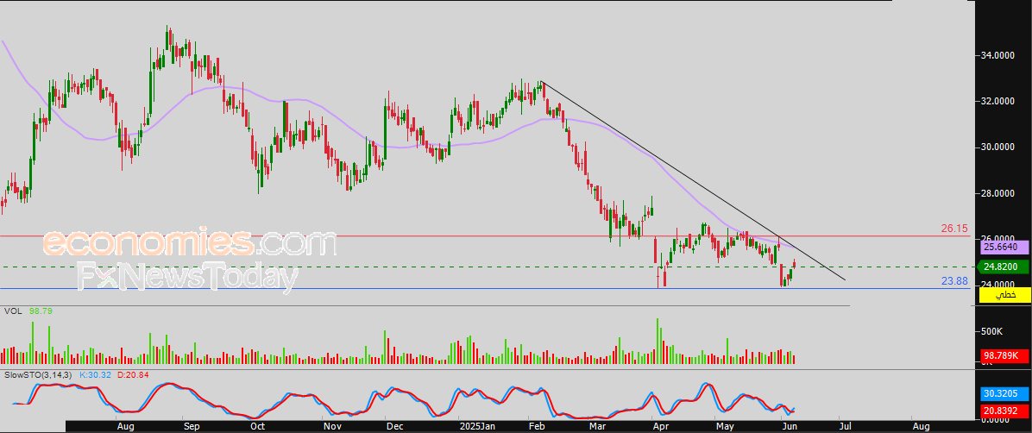This screenshot has height=433, width=1032.
Task: Click the 23.88 support level label
Action: [x=953, y=281]
